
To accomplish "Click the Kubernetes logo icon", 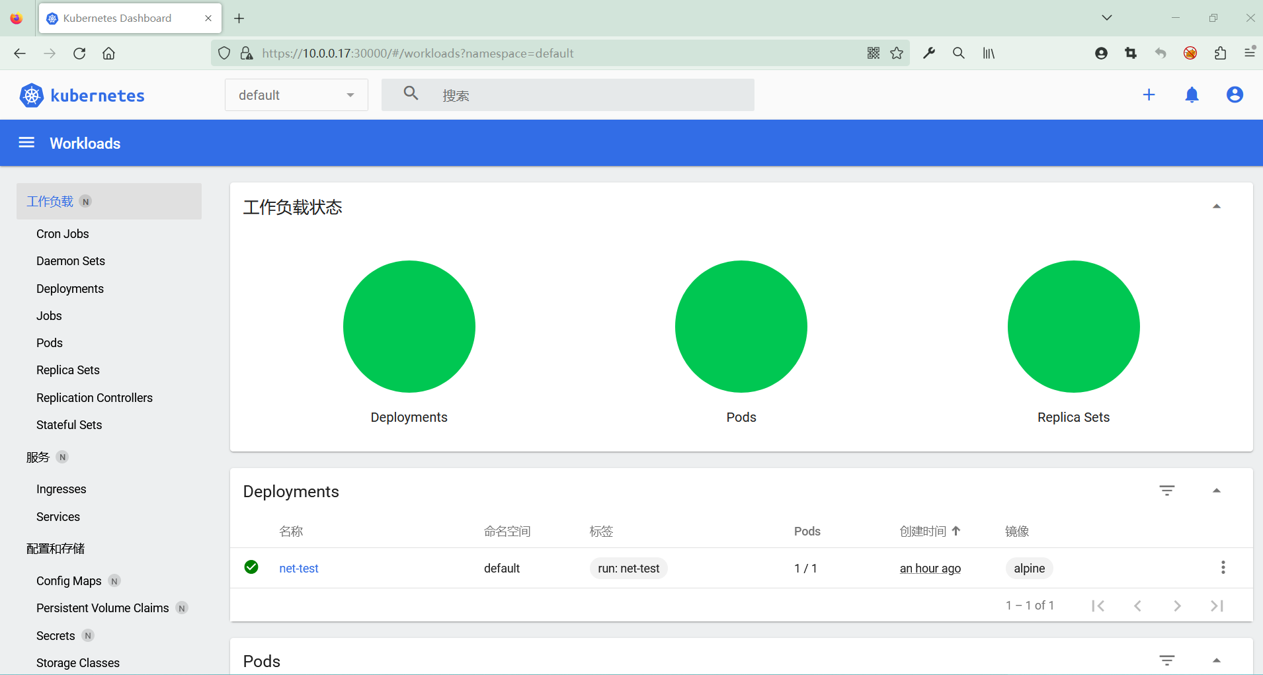I will (x=31, y=95).
